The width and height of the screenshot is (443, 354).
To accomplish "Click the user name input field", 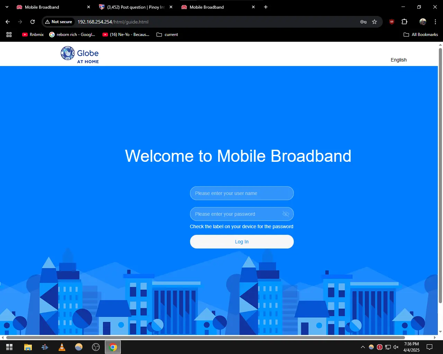I will tap(242, 193).
